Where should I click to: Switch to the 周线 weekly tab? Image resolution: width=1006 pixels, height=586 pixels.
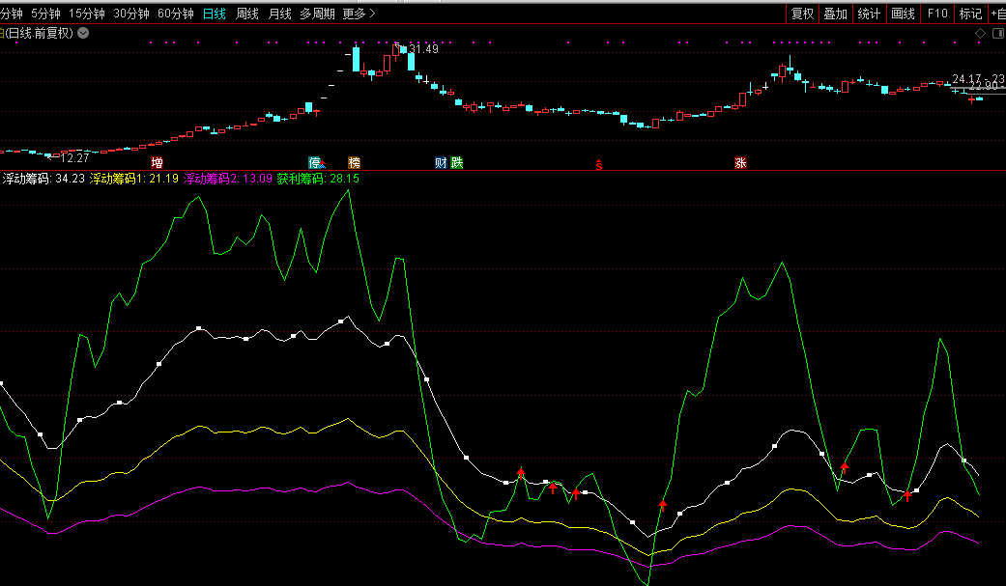pos(247,14)
